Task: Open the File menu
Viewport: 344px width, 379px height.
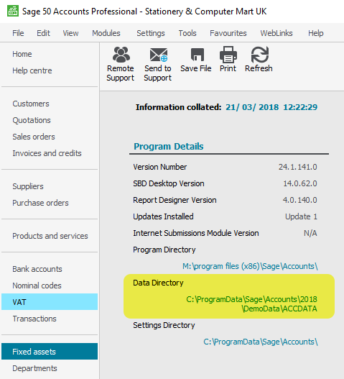Action: [18, 33]
